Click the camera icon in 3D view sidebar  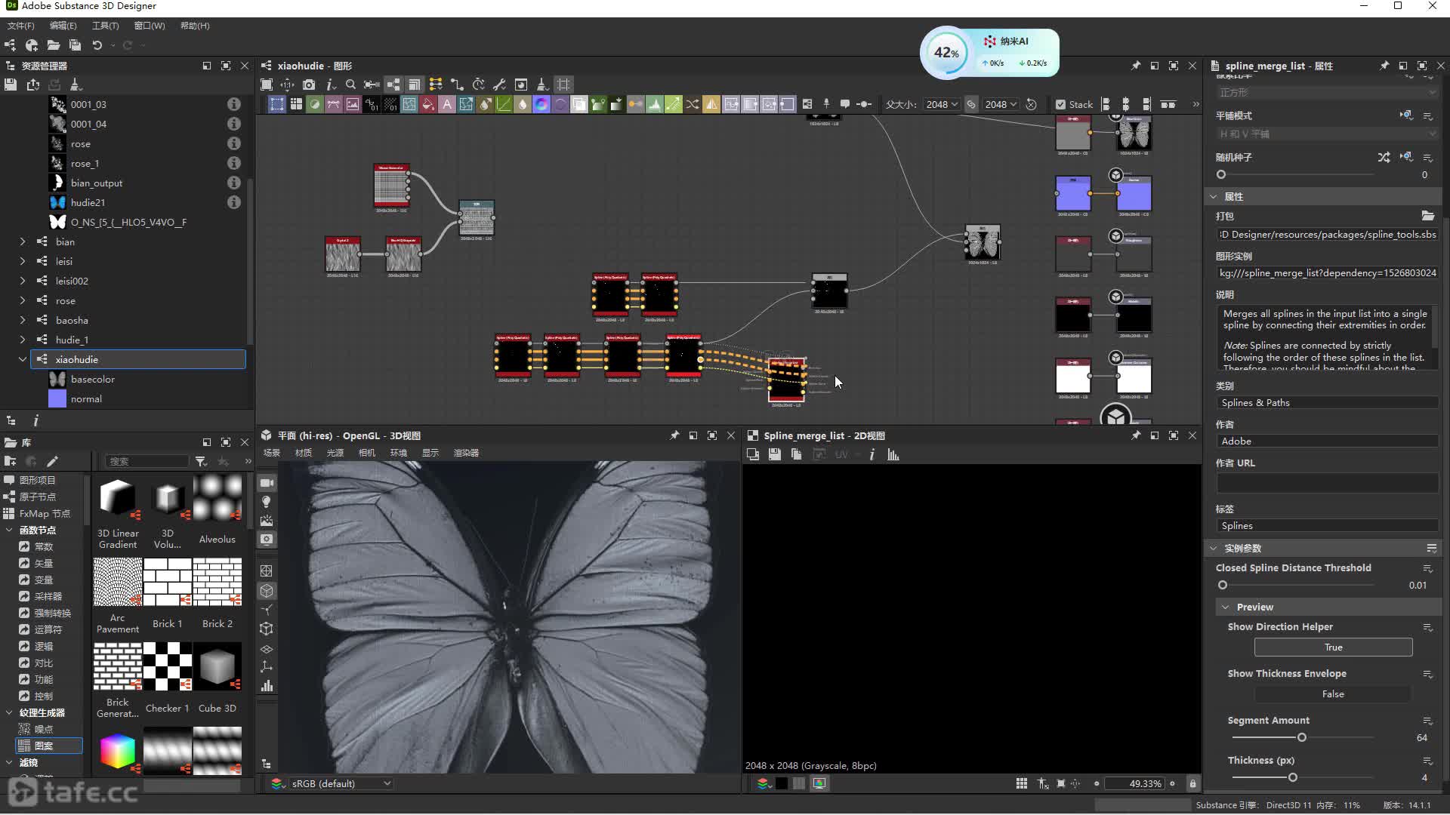267,483
